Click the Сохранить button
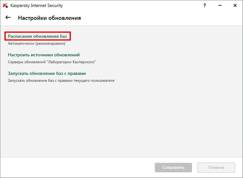The image size is (243, 178). click(173, 167)
